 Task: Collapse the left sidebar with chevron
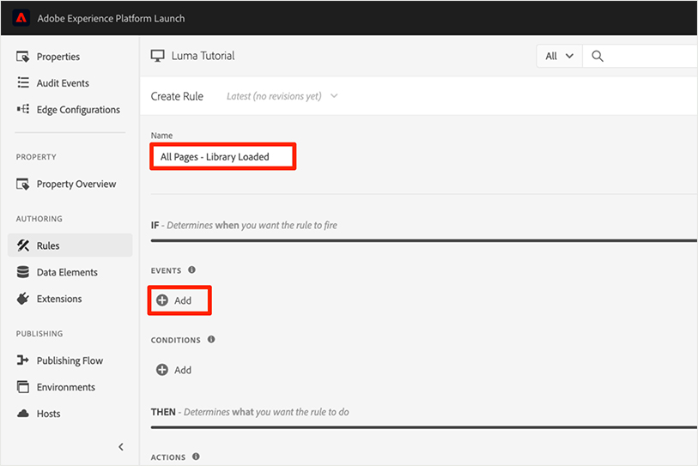click(x=121, y=447)
